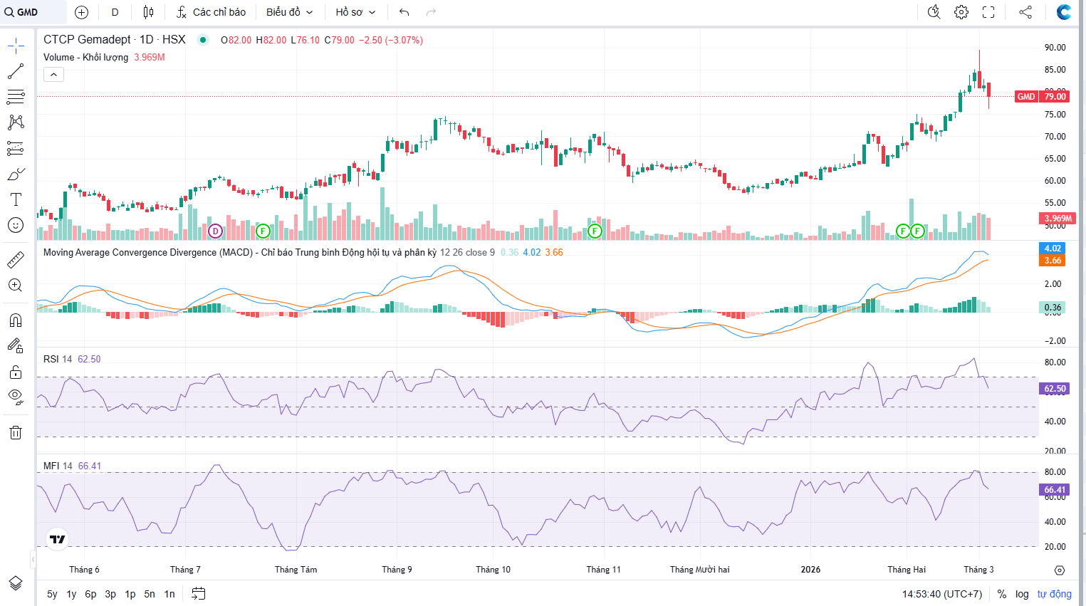This screenshot has height=606, width=1086.
Task: Select the trend line drawing tool
Action: [x=16, y=71]
